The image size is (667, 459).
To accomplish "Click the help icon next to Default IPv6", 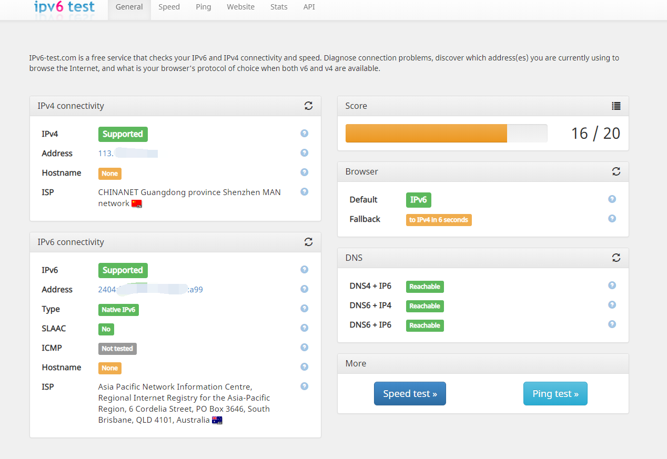I will click(612, 199).
